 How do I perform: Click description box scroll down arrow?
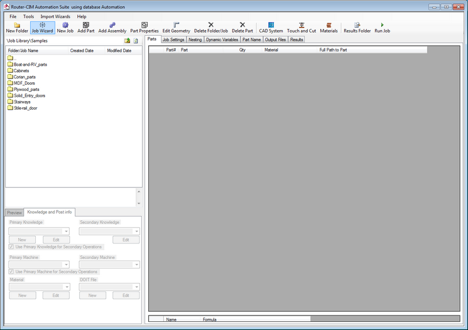click(x=139, y=203)
